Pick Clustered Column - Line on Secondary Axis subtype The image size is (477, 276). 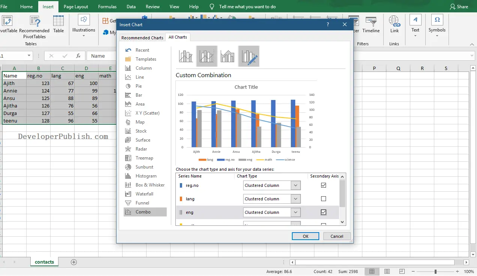(x=207, y=56)
